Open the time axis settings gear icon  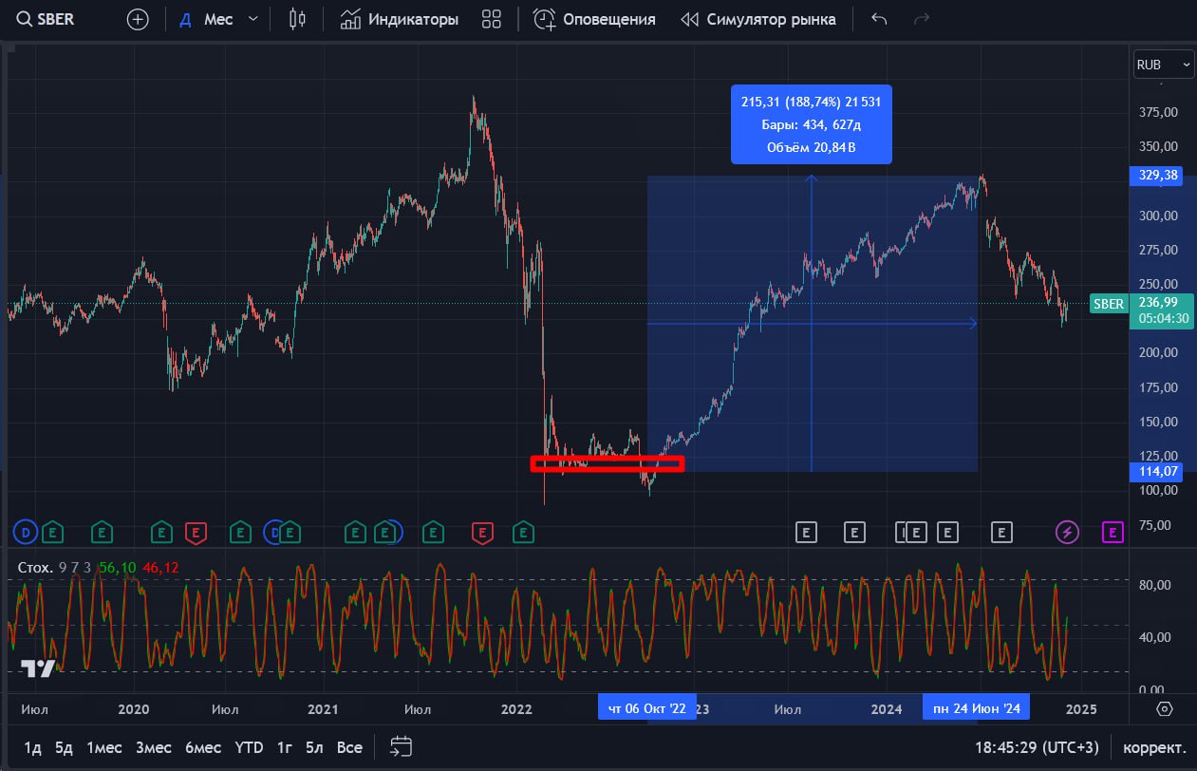(x=1165, y=708)
